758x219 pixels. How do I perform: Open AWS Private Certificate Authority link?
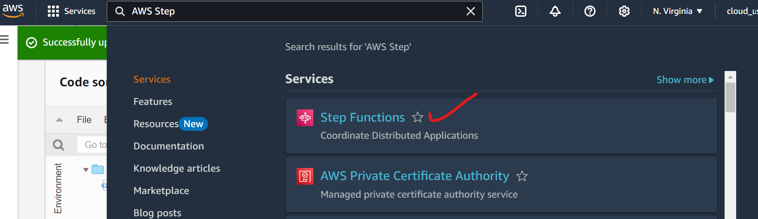[x=415, y=176]
